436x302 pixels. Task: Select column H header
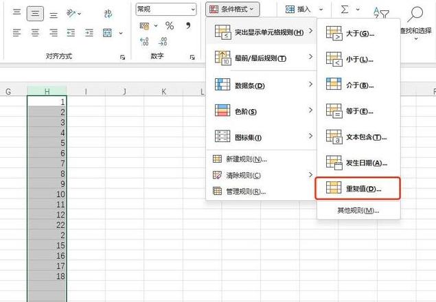pos(47,91)
